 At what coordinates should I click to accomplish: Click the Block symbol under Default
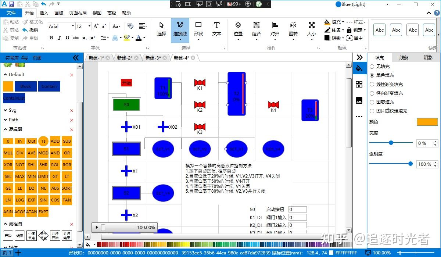[x=25, y=86]
